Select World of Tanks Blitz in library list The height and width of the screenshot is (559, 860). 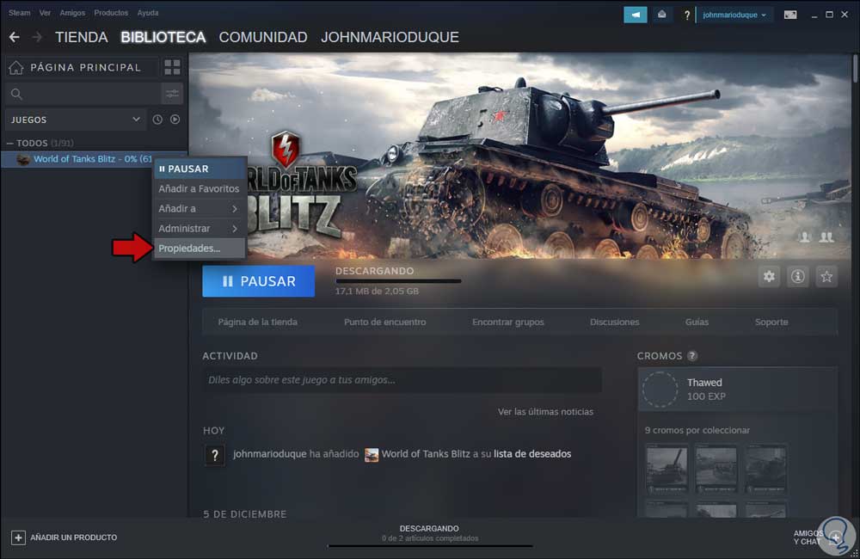pyautogui.click(x=94, y=159)
